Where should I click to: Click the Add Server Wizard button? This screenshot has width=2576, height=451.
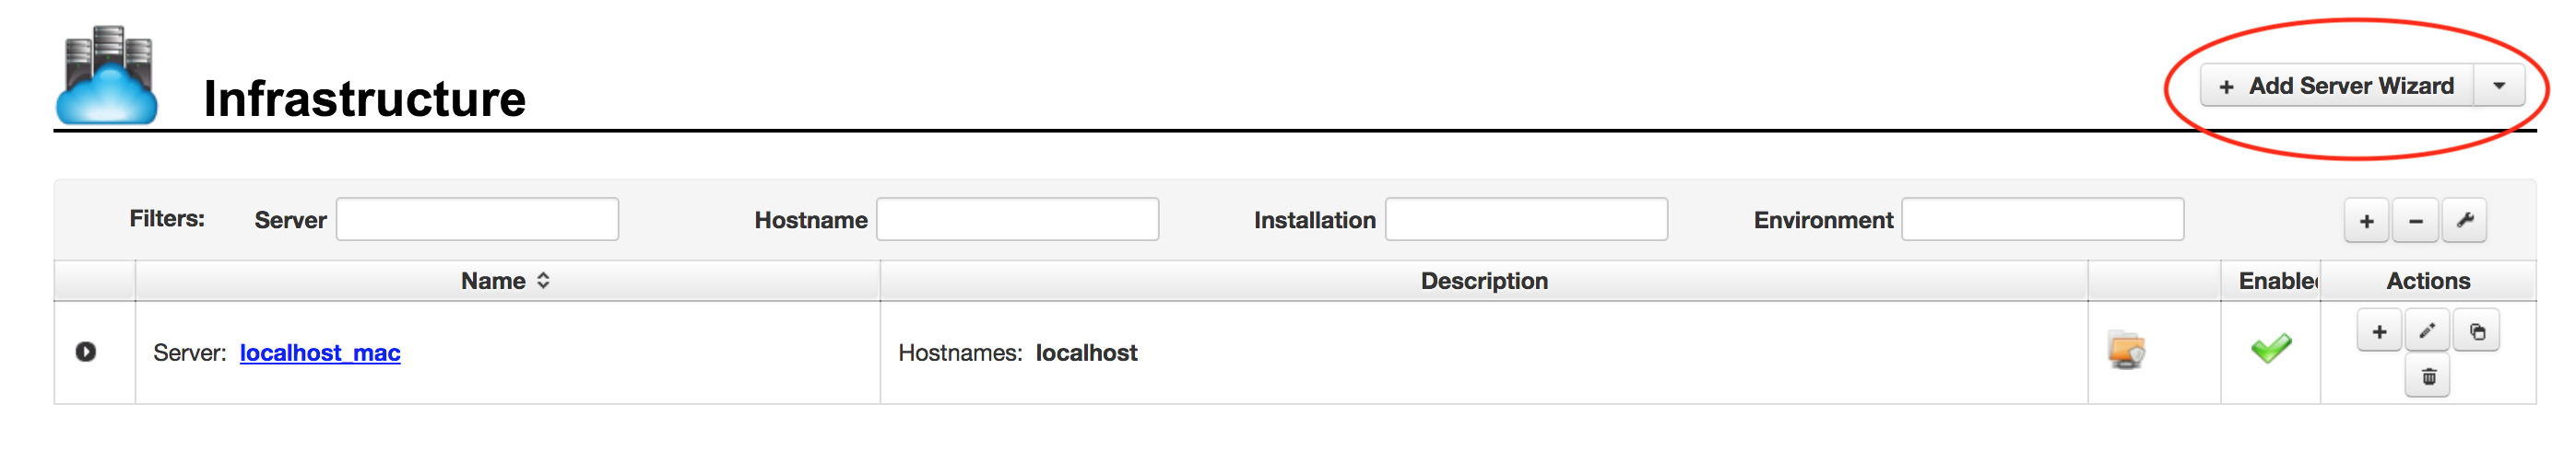point(2336,86)
